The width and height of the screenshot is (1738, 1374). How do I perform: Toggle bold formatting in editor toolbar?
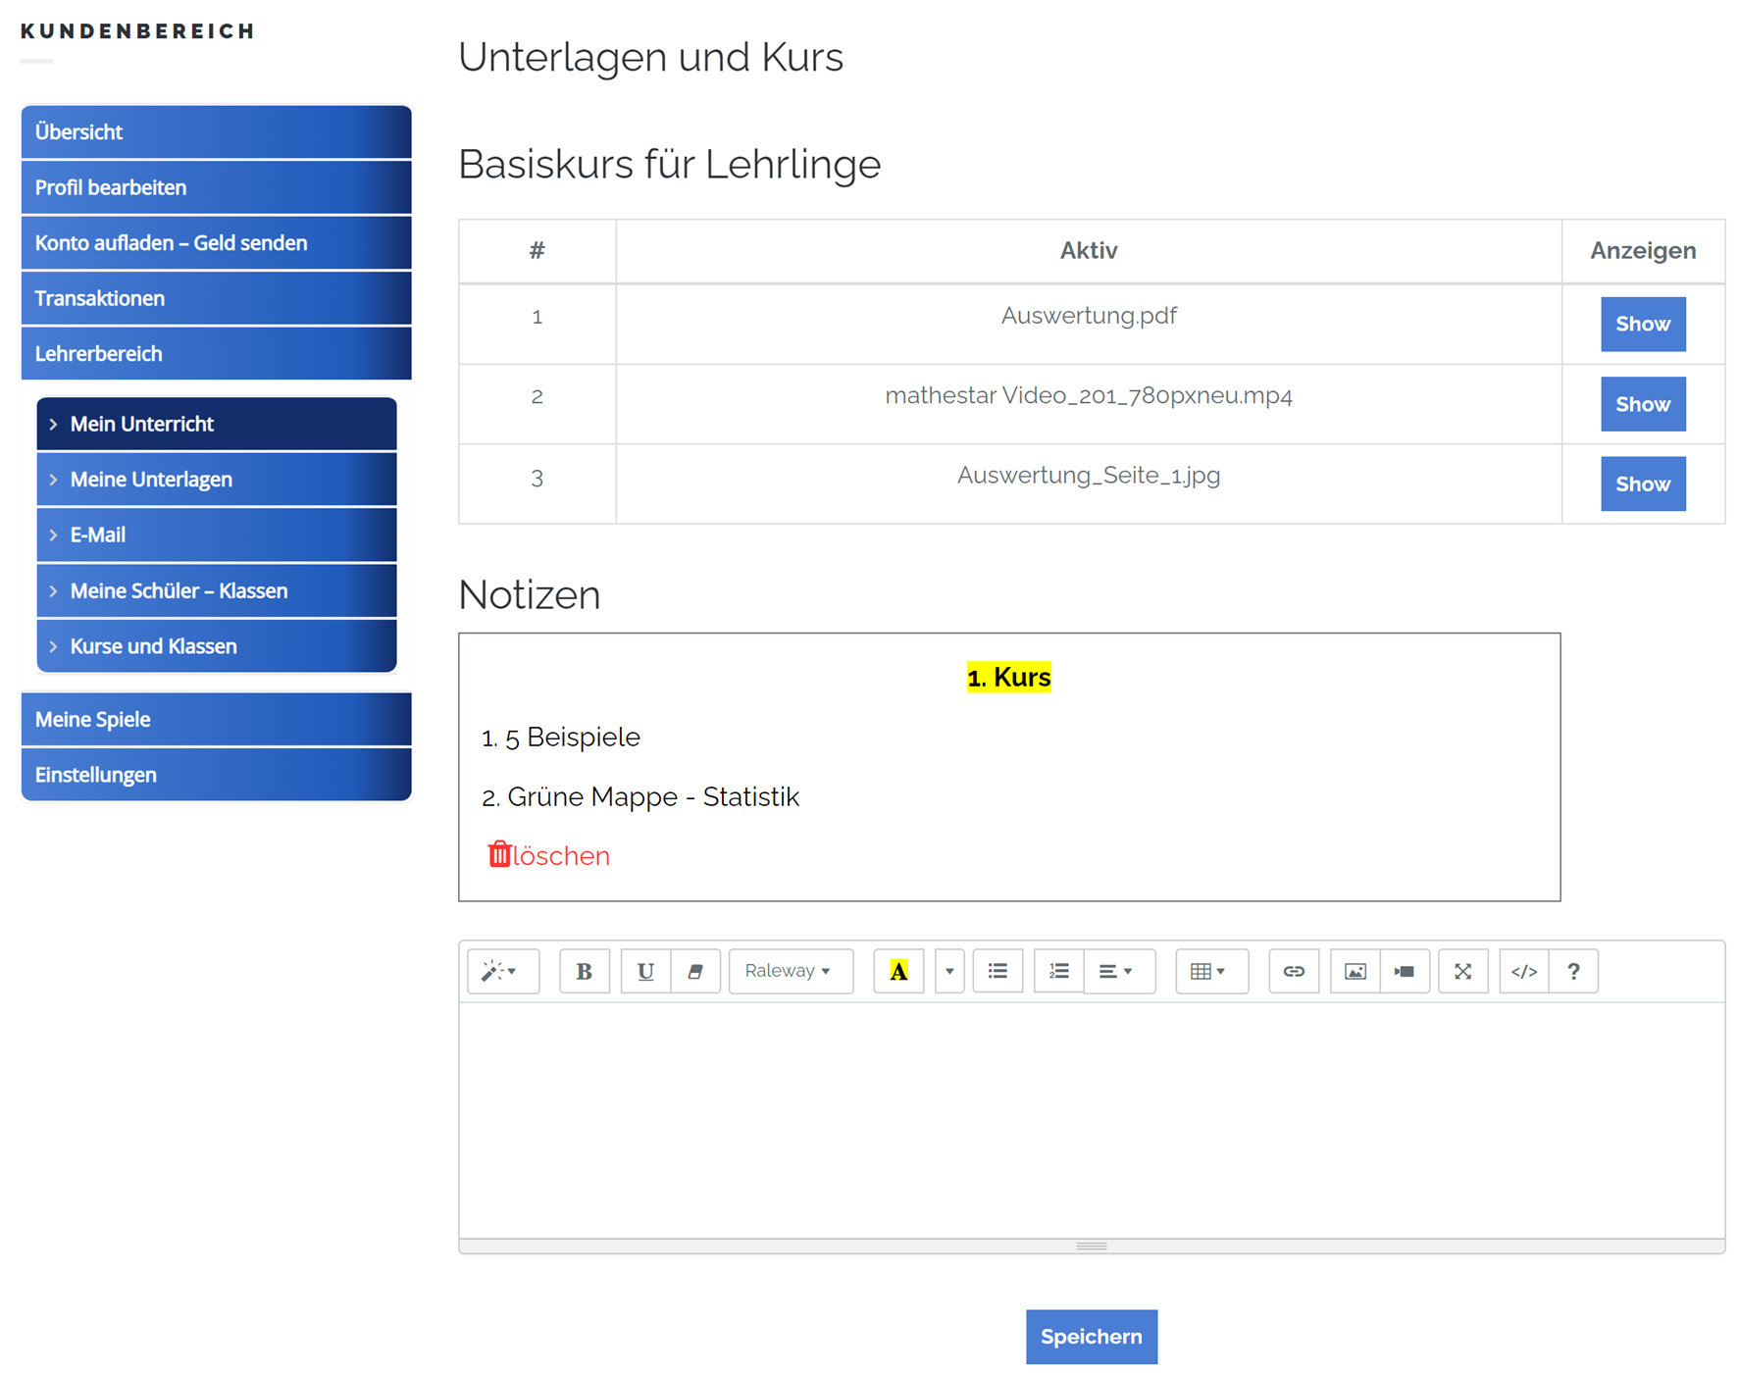(x=584, y=971)
